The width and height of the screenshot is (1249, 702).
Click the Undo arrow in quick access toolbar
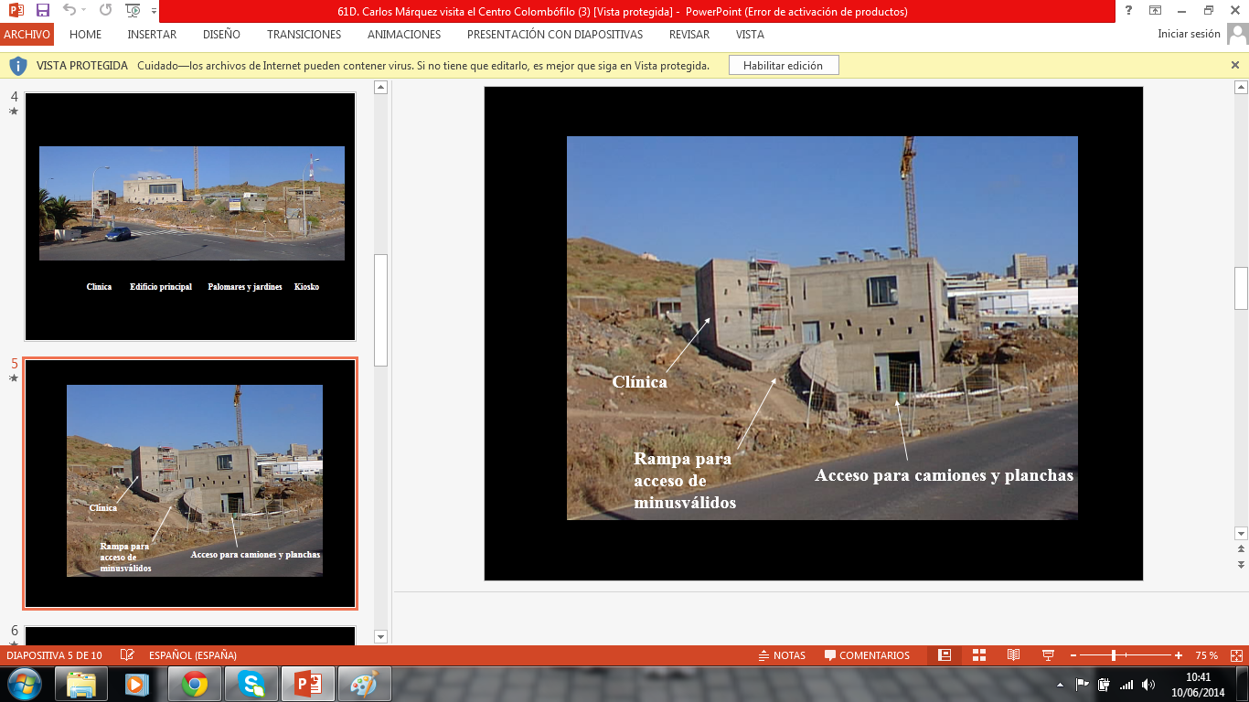point(69,11)
